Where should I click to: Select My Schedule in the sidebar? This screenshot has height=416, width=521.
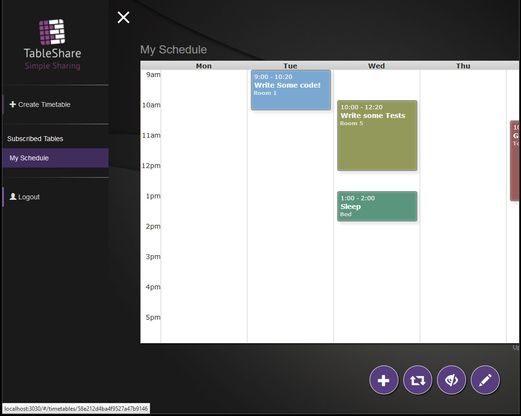coord(29,158)
